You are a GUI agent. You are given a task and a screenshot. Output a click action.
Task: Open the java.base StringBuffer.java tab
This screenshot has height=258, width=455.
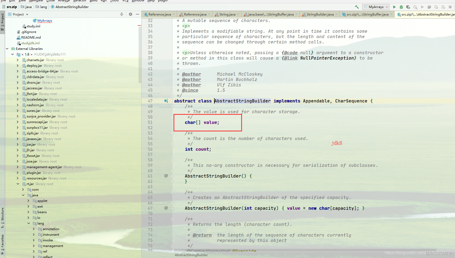click(271, 14)
